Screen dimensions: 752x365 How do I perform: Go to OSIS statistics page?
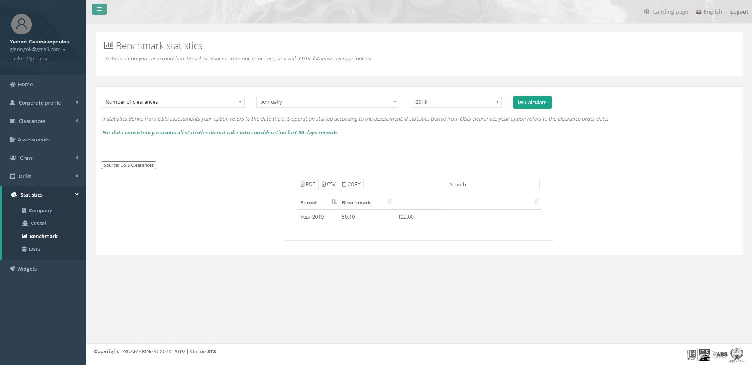coord(34,249)
